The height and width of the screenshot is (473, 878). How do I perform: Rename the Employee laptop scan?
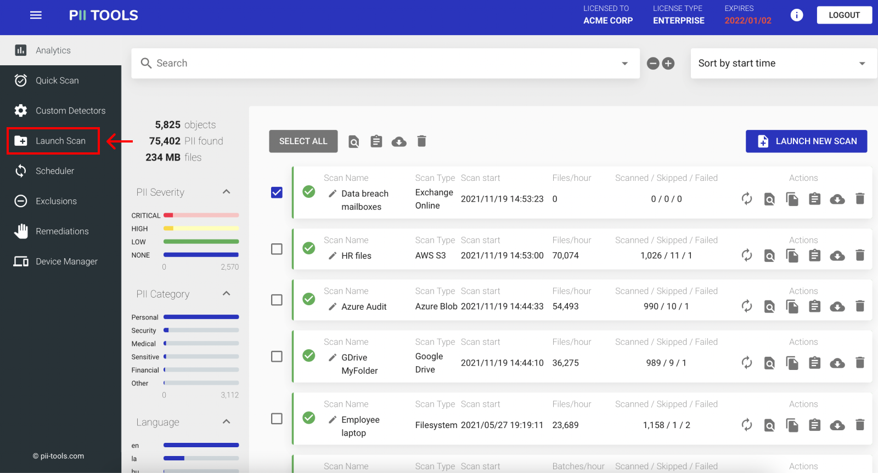click(x=333, y=420)
